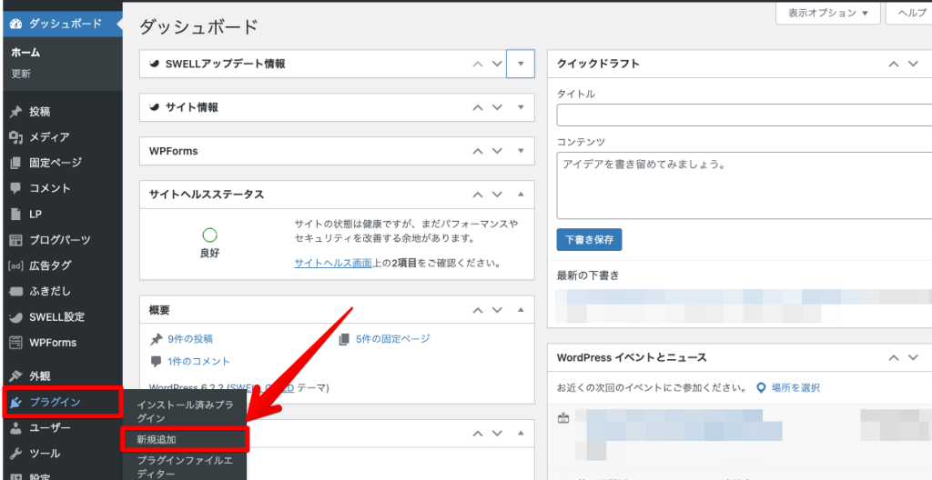Move クイックドラフト panel up
The height and width of the screenshot is (480, 932).
[x=894, y=64]
